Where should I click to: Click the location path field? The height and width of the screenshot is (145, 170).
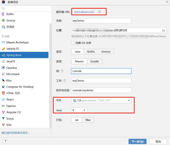(119, 30)
